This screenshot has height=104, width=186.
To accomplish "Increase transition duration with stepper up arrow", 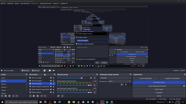I will tap(130, 81).
